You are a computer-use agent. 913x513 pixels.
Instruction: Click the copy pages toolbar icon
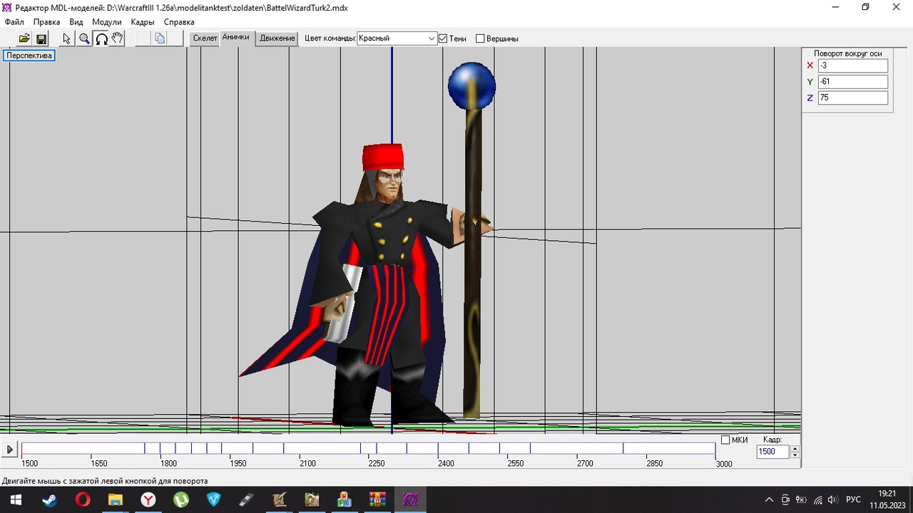point(160,38)
